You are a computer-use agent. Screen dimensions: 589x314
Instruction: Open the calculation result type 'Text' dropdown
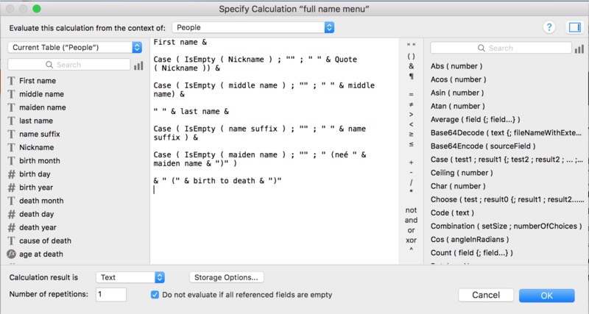[x=130, y=277]
